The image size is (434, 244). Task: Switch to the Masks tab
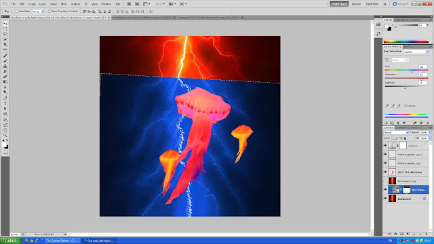tap(408, 47)
